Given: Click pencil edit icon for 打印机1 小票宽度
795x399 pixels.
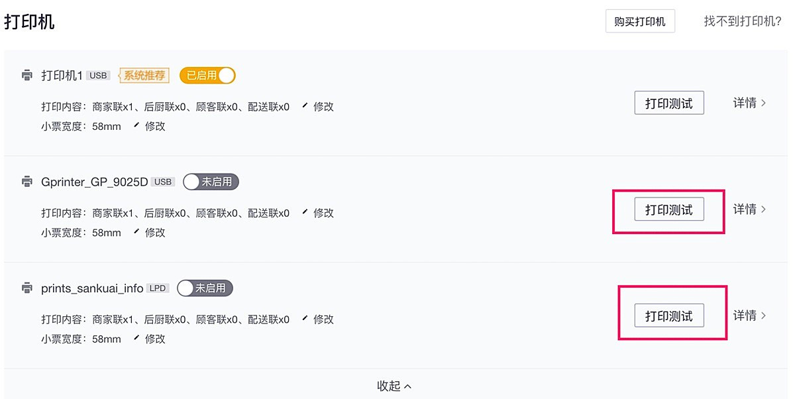Looking at the screenshot, I should coord(136,126).
